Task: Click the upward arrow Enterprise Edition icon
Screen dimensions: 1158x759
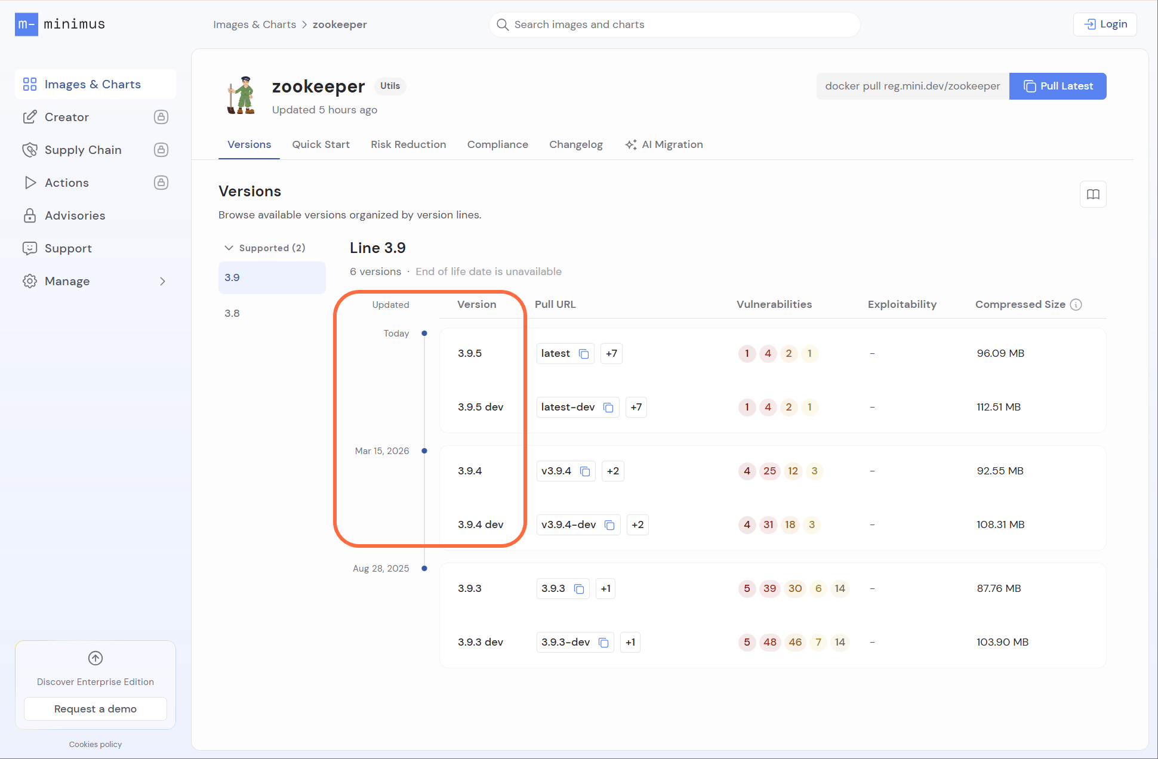Action: click(96, 658)
